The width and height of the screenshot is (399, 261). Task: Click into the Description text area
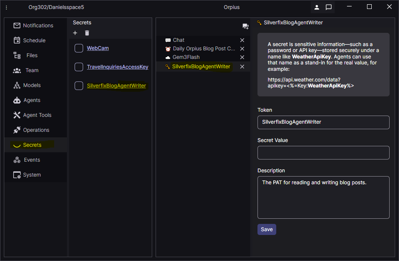[x=323, y=197]
